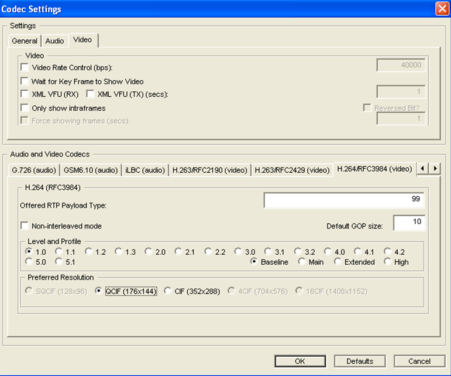Click the XML VFU seconds field
Screen dimensions: 451x376
pos(401,92)
